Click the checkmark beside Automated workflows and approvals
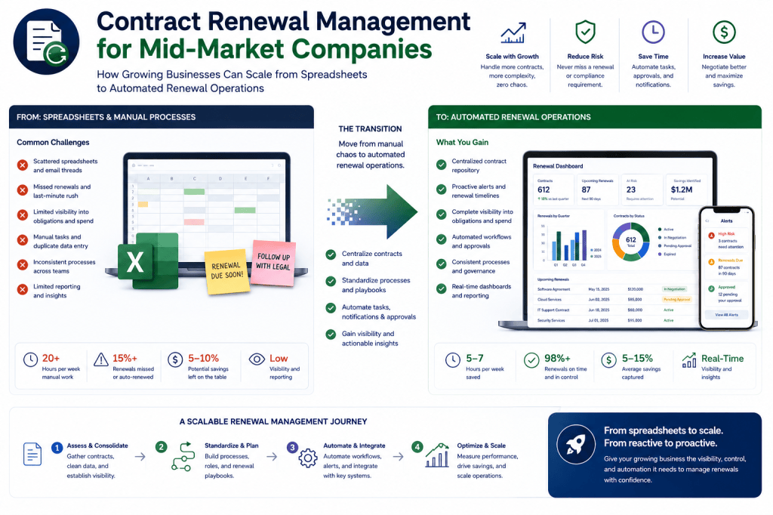773x515 pixels. click(441, 239)
